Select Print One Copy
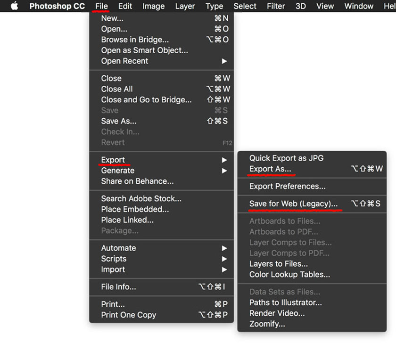Viewport: 396px width, 343px height. (x=162, y=315)
